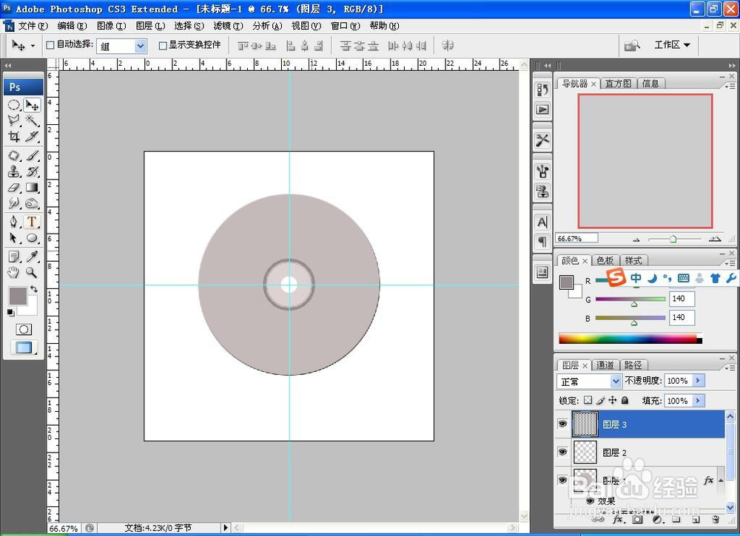Select the Brush tool
The image size is (740, 536).
click(32, 155)
